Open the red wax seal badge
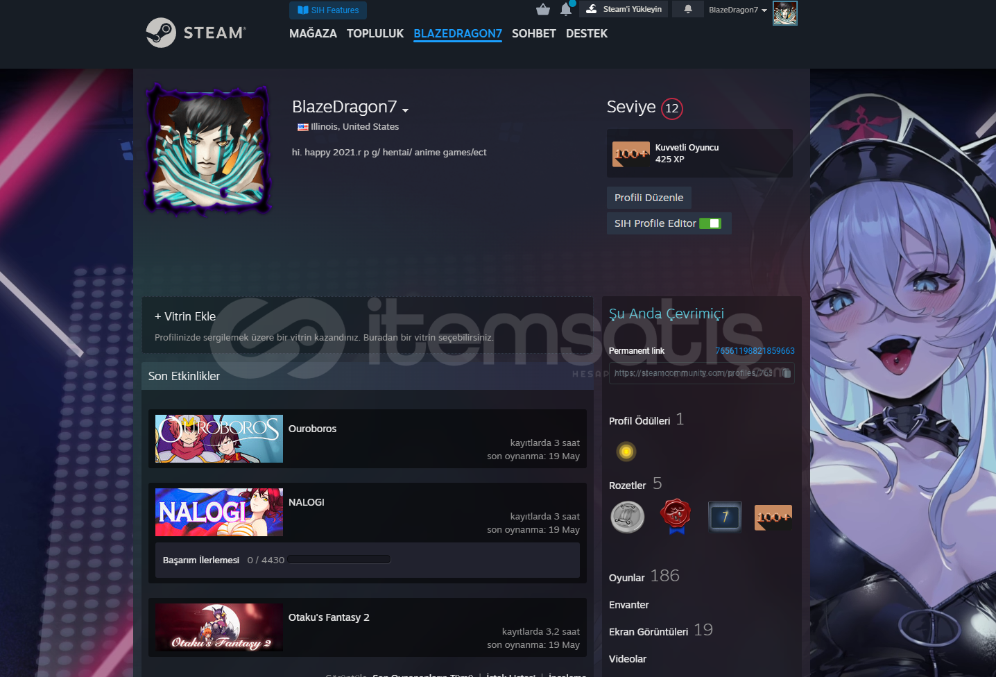Screen dimensions: 996x677 676,517
